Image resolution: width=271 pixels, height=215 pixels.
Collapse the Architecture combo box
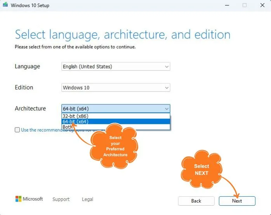pyautogui.click(x=116, y=109)
